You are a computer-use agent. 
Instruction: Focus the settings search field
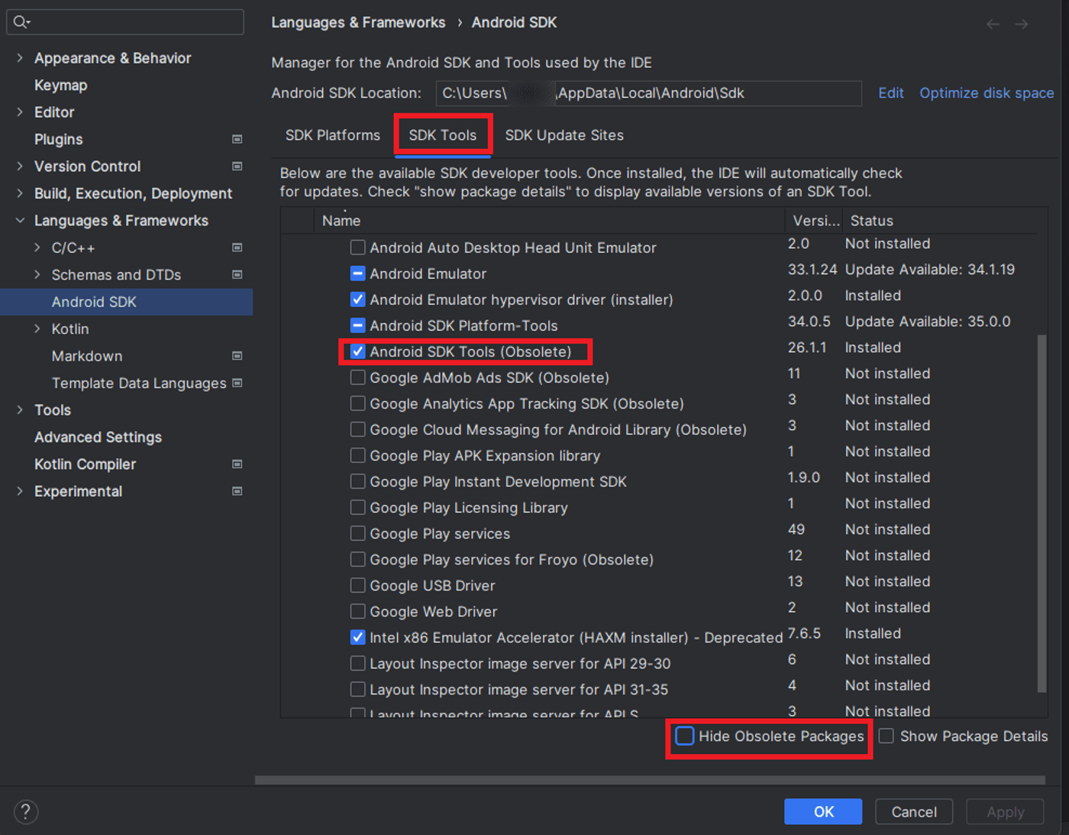125,22
